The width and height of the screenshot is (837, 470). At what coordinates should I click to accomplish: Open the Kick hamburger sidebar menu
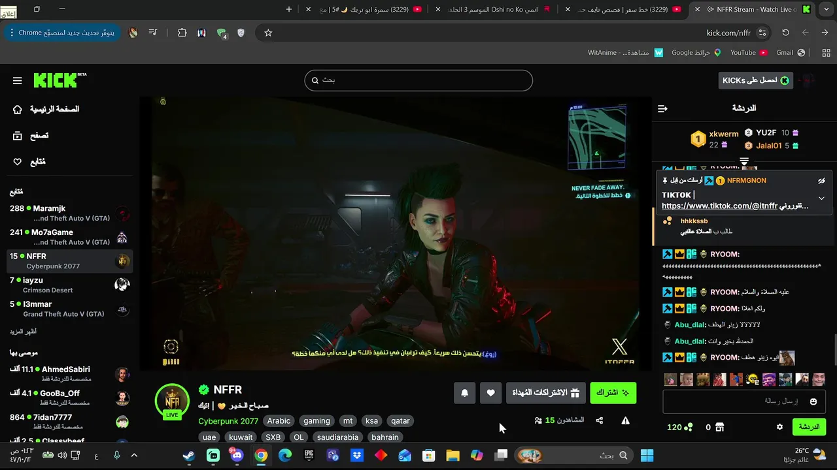coord(17,81)
